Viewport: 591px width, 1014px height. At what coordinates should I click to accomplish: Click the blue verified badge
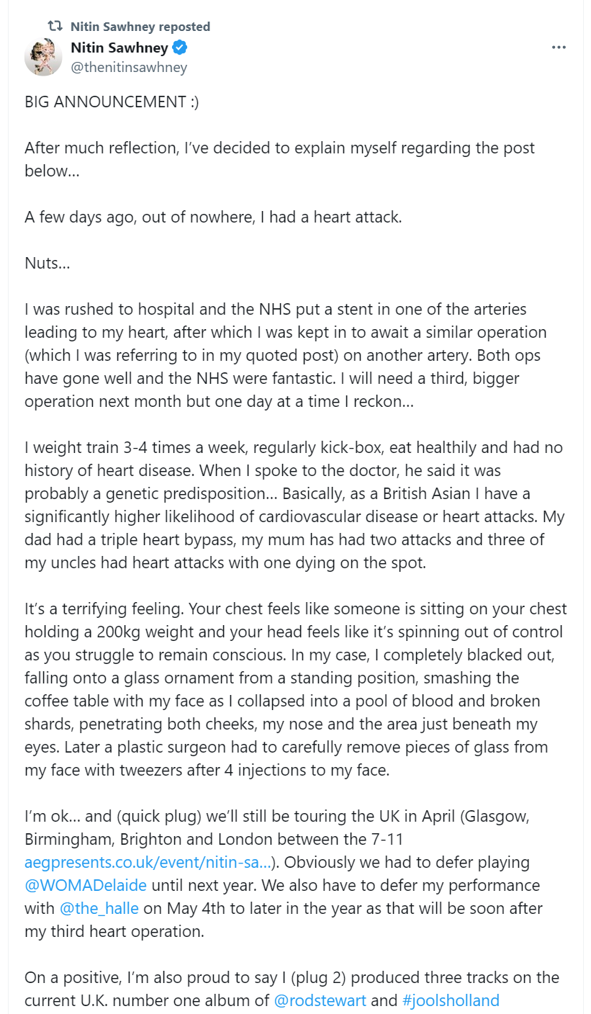(x=180, y=48)
